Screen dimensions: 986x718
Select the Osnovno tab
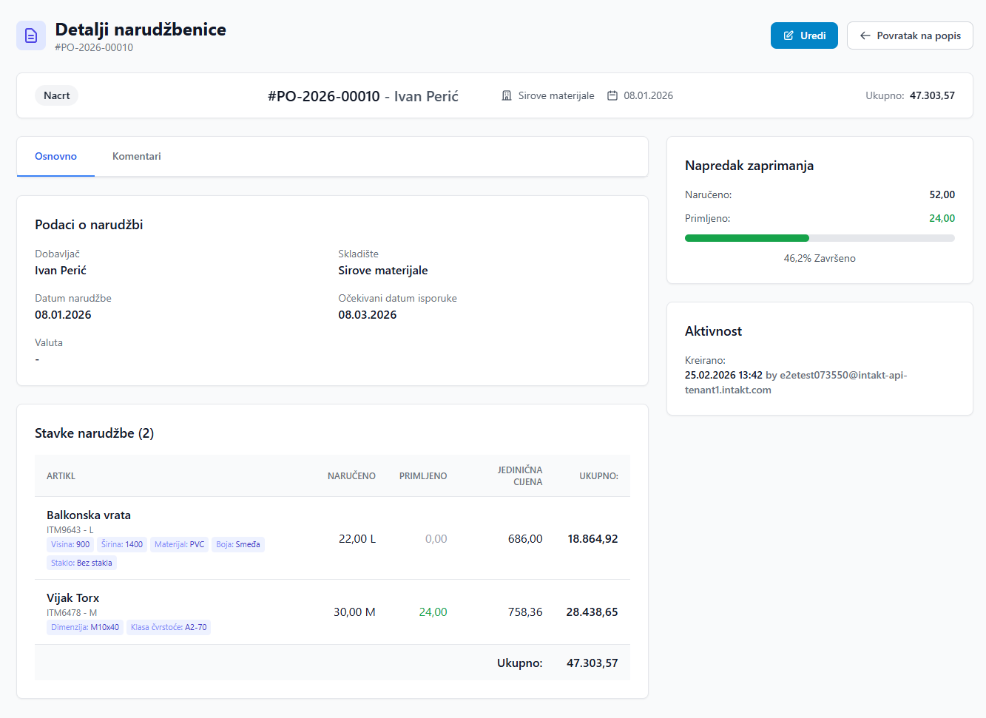55,156
